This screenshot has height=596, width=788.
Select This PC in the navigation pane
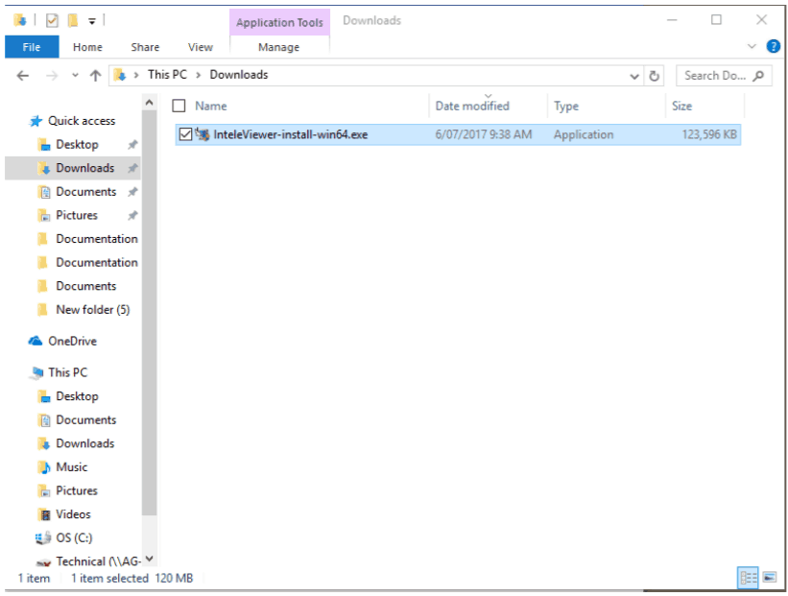67,373
